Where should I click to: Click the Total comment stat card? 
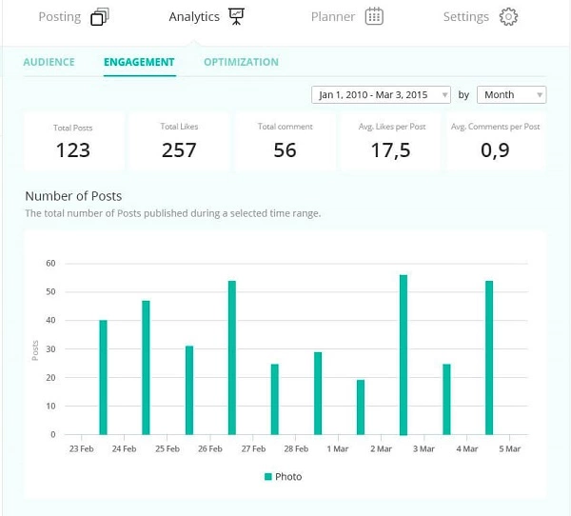coord(285,141)
